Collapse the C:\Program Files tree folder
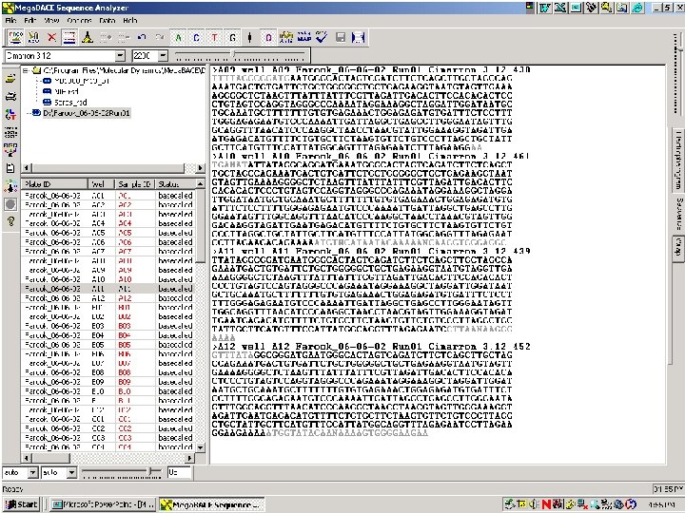Image resolution: width=685 pixels, height=513 pixels. click(26, 70)
